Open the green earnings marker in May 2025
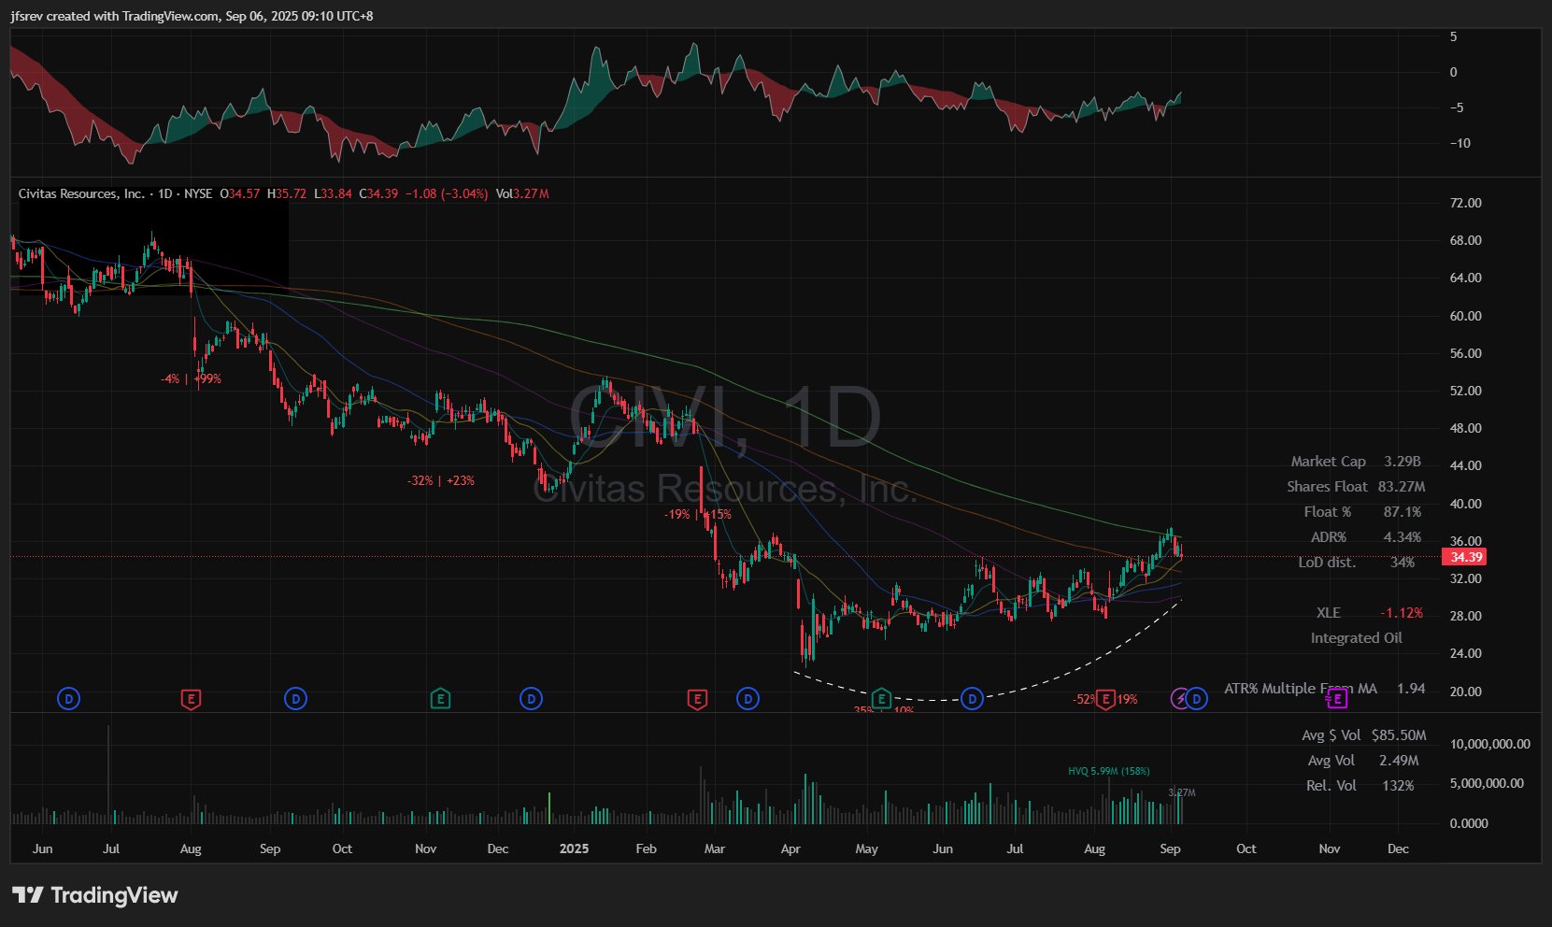 [881, 698]
